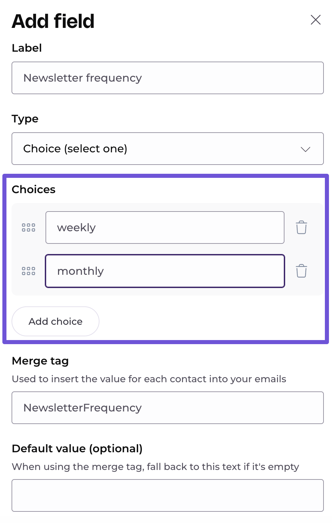Click the Merge tag heading
This screenshot has height=523, width=332.
point(40,361)
